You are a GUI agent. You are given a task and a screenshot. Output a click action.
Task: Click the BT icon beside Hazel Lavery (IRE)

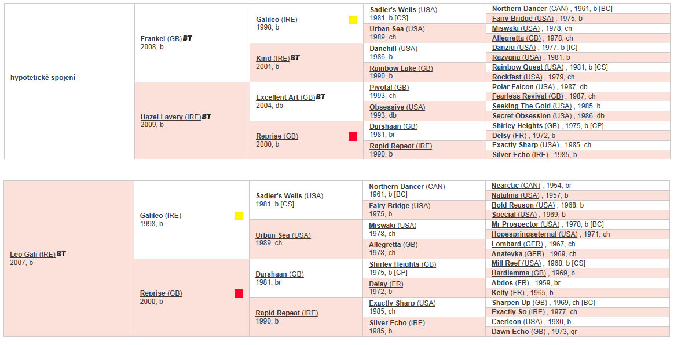coord(206,116)
